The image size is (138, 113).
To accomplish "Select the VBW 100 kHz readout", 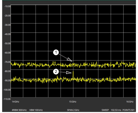I will pyautogui.click(x=36, y=110).
